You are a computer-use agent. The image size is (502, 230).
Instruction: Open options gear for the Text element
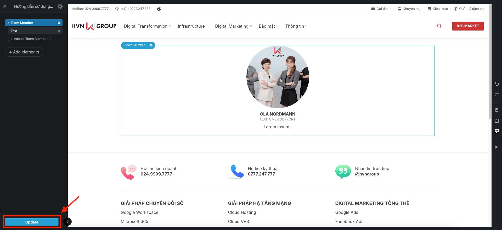tap(59, 31)
